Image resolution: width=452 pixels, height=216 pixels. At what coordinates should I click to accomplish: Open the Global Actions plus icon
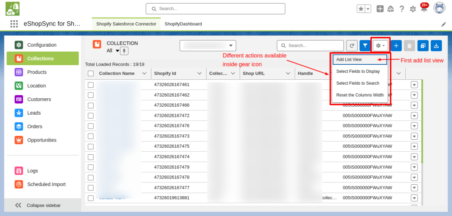(380, 9)
